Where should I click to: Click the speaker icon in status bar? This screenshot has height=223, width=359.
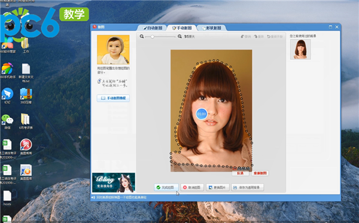coord(93,197)
